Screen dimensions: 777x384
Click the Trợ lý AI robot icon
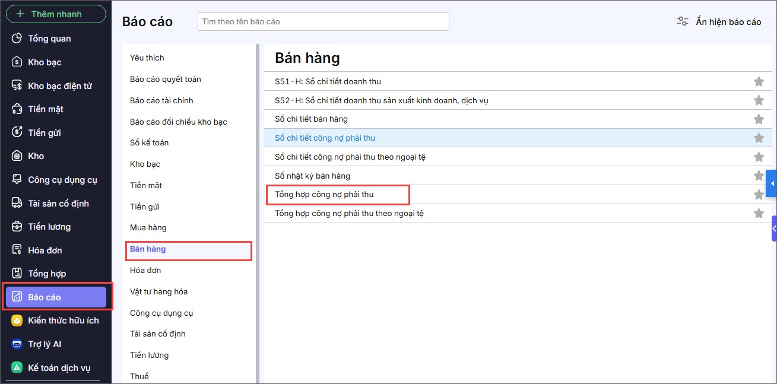[17, 344]
